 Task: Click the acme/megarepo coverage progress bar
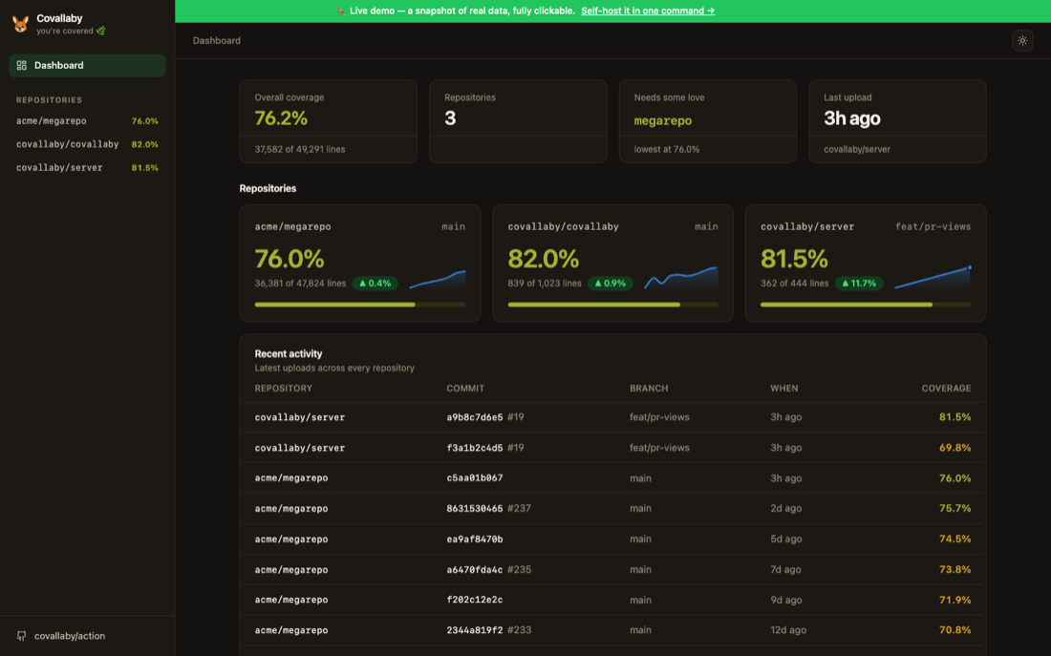(x=360, y=305)
